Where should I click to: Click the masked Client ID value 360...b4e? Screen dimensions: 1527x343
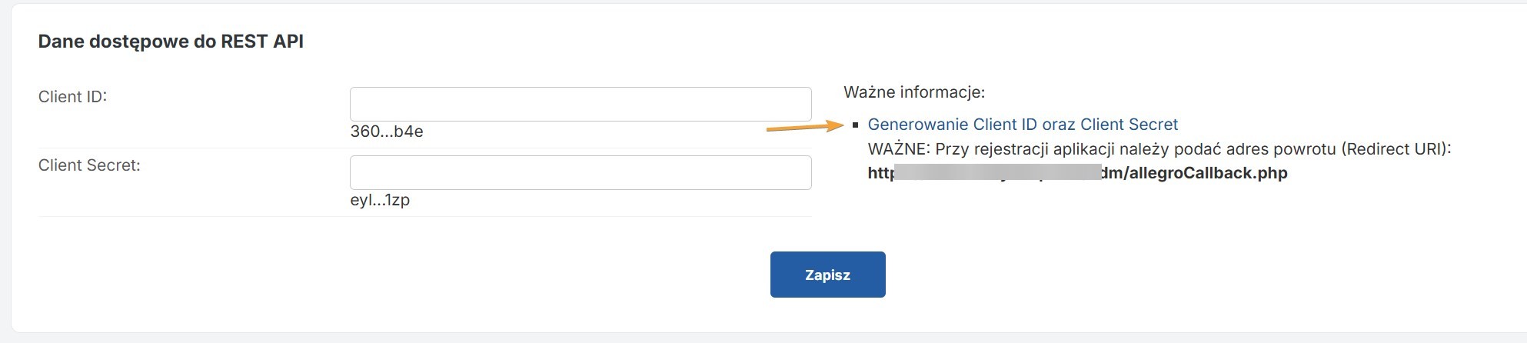pyautogui.click(x=387, y=132)
